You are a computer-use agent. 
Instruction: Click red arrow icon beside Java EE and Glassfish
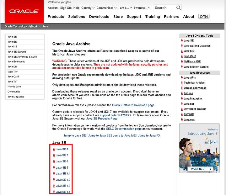[x=182, y=46]
